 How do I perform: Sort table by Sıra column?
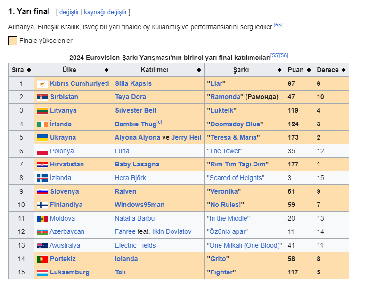click(21, 70)
